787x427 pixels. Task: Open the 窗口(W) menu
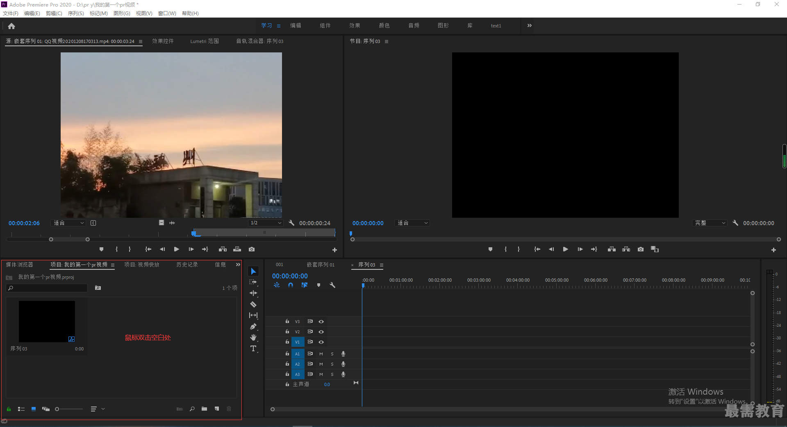(167, 14)
